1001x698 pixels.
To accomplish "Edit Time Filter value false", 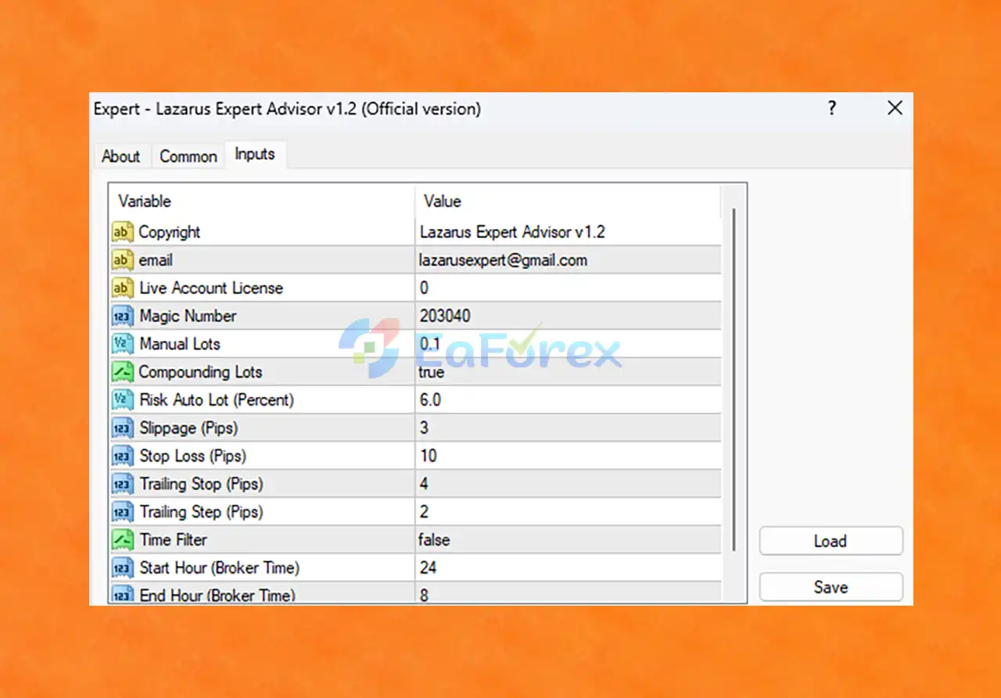I will [568, 540].
